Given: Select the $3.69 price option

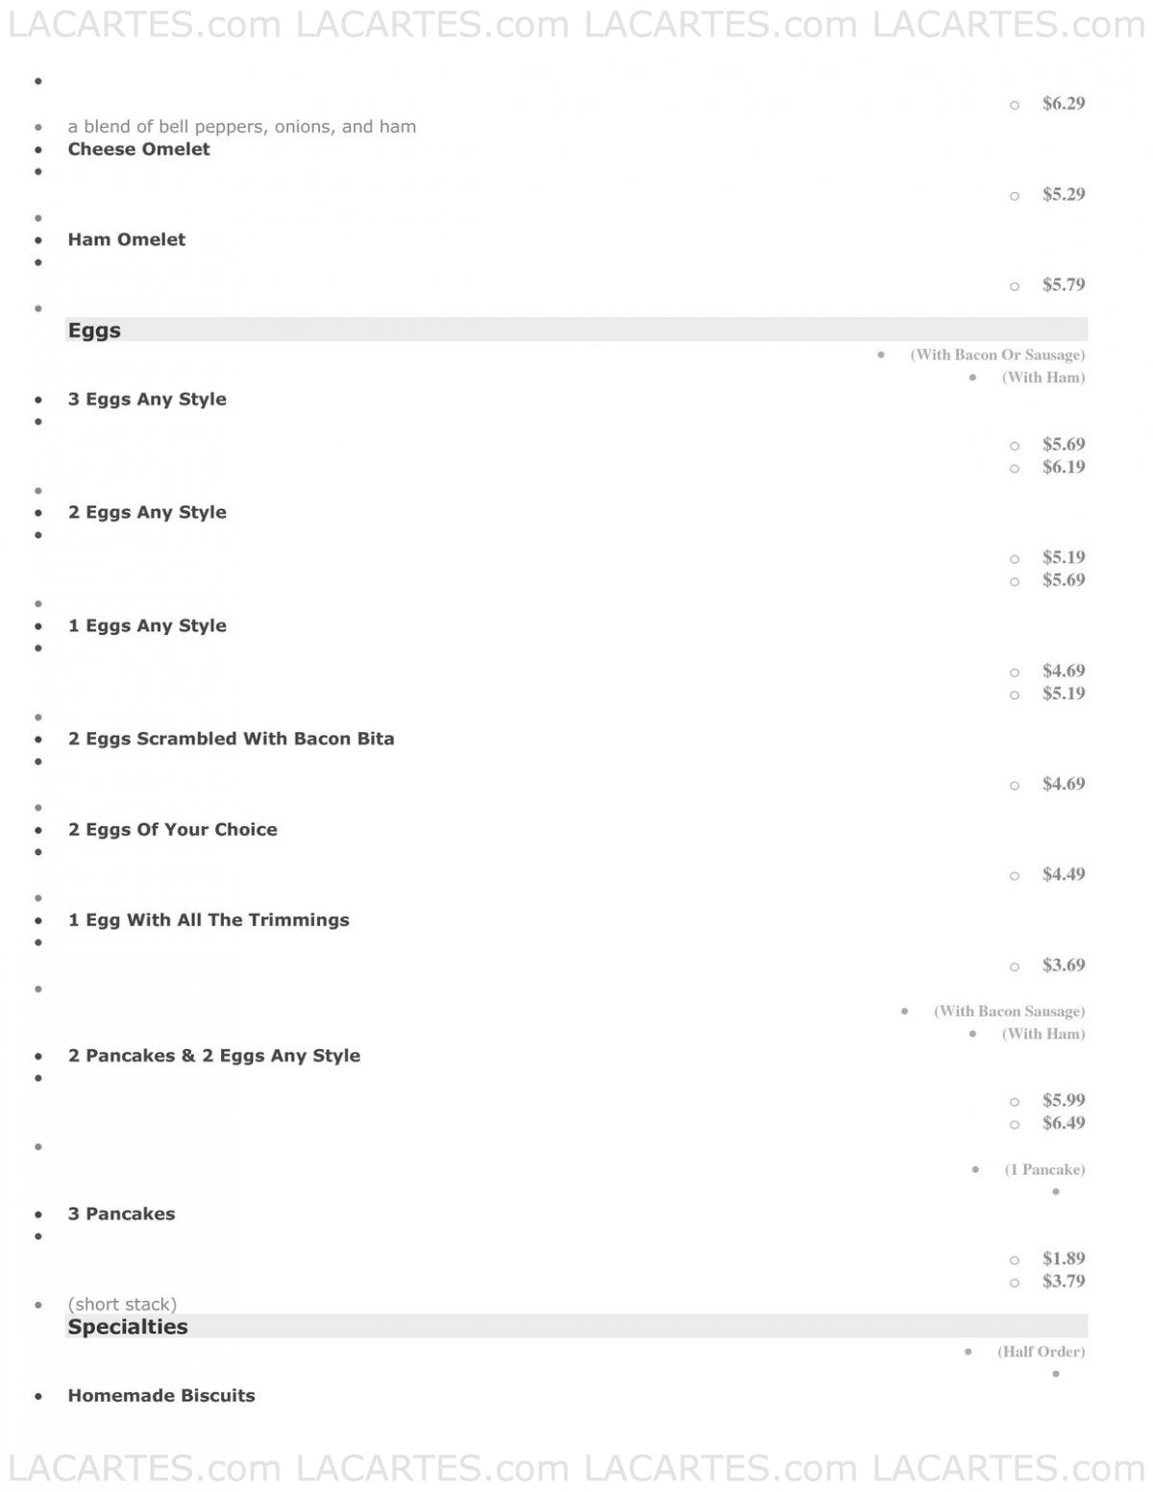Looking at the screenshot, I should (x=1064, y=965).
